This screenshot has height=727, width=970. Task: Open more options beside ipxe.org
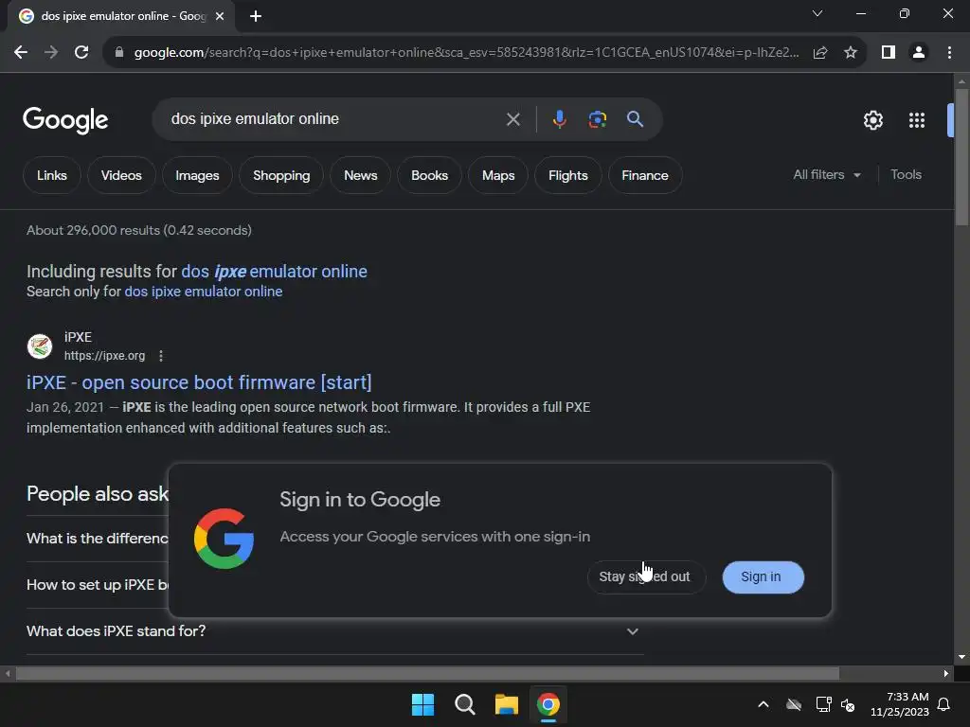coord(161,356)
